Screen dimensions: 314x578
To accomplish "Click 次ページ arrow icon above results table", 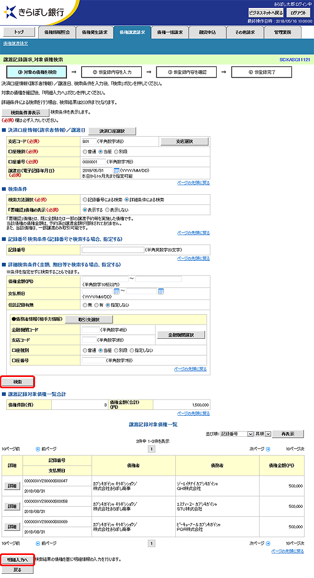I will [x=268, y=449].
